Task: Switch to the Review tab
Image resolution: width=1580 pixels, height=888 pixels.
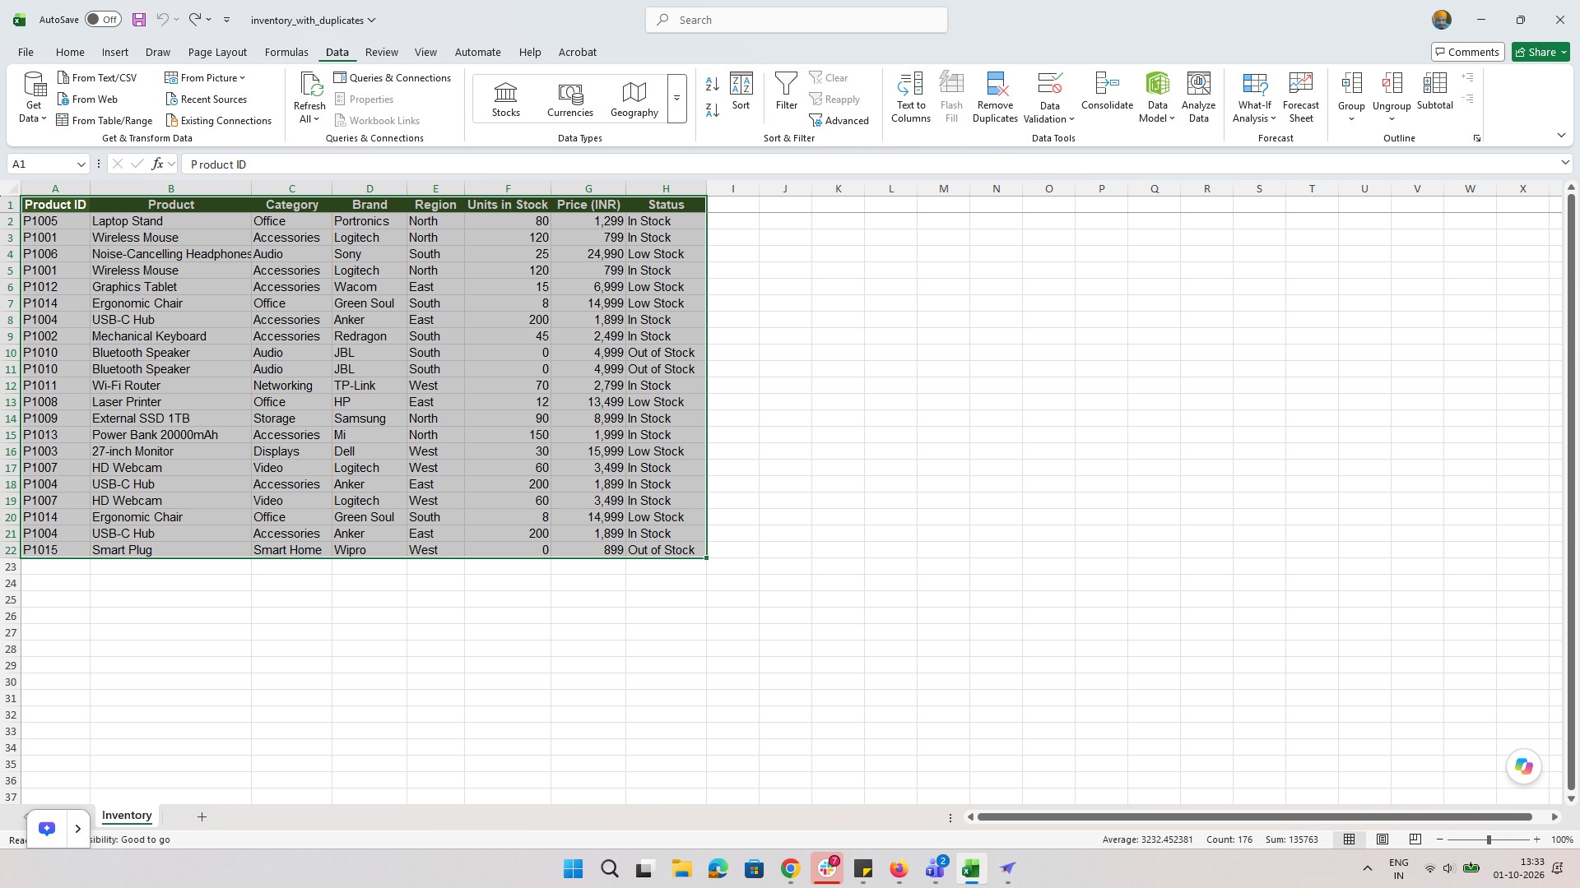Action: (x=381, y=52)
